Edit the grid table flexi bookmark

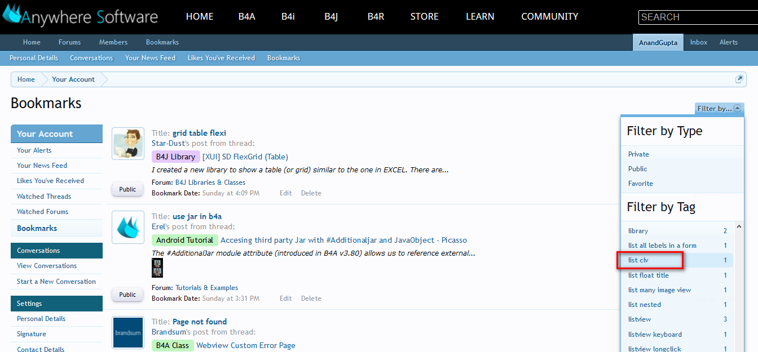pyautogui.click(x=286, y=193)
